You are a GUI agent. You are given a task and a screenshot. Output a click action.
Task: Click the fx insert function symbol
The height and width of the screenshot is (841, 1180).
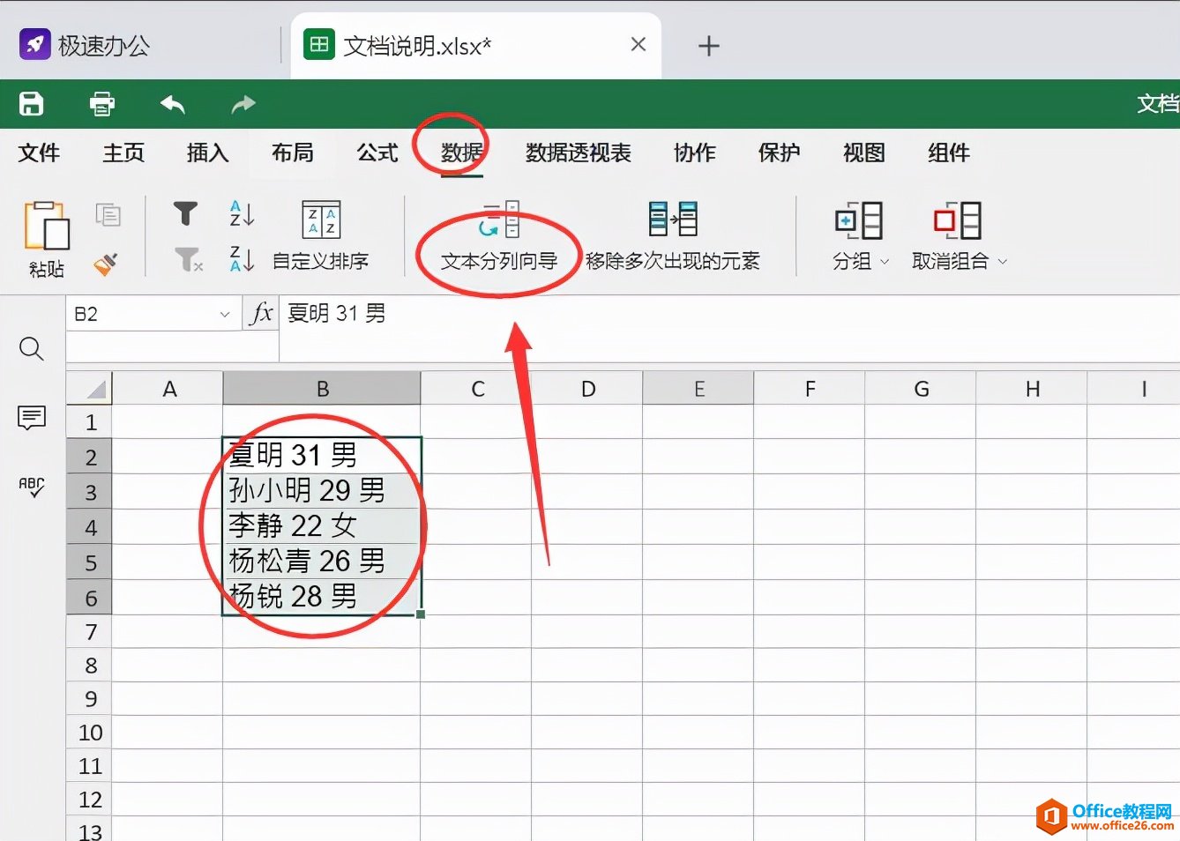click(260, 313)
